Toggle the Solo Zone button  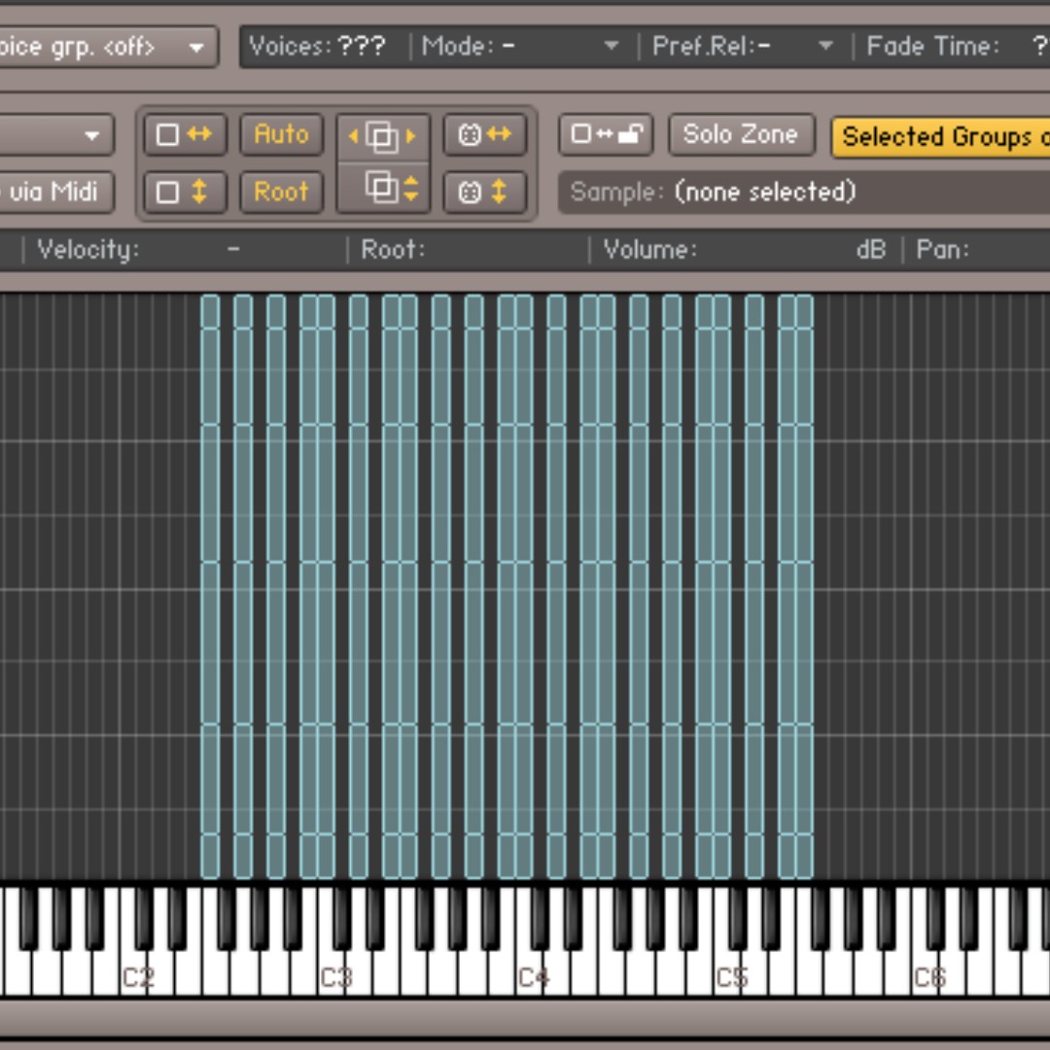pyautogui.click(x=741, y=134)
